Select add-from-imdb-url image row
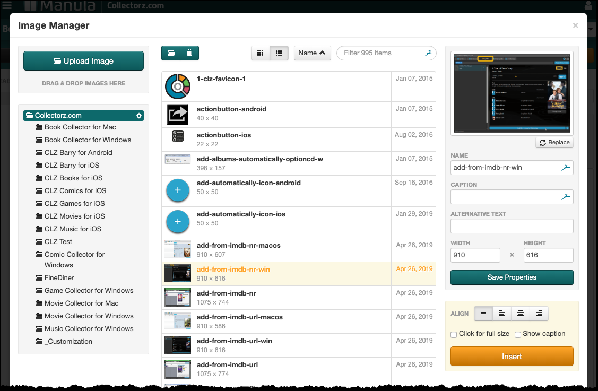The width and height of the screenshot is (598, 391). (299, 369)
